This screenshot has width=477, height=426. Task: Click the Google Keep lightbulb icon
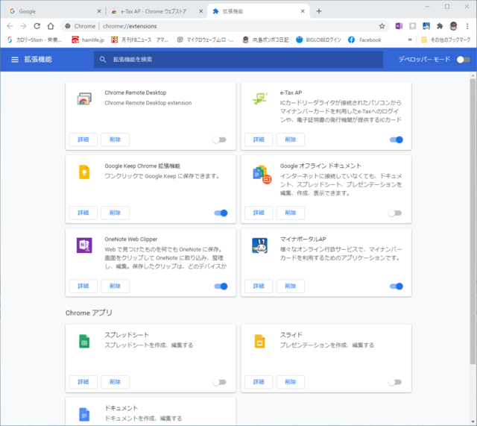tap(84, 172)
